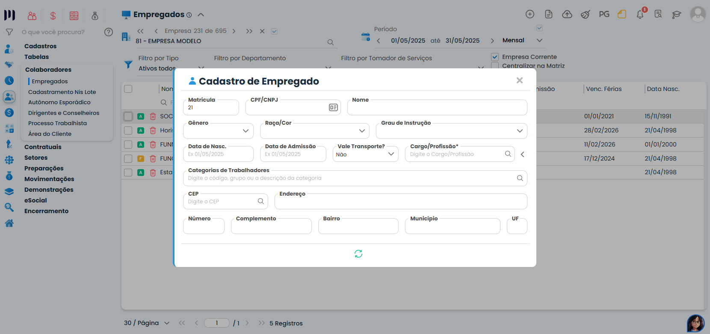710x334 pixels.
Task: Open the graduation cap help icon
Action: point(676,15)
